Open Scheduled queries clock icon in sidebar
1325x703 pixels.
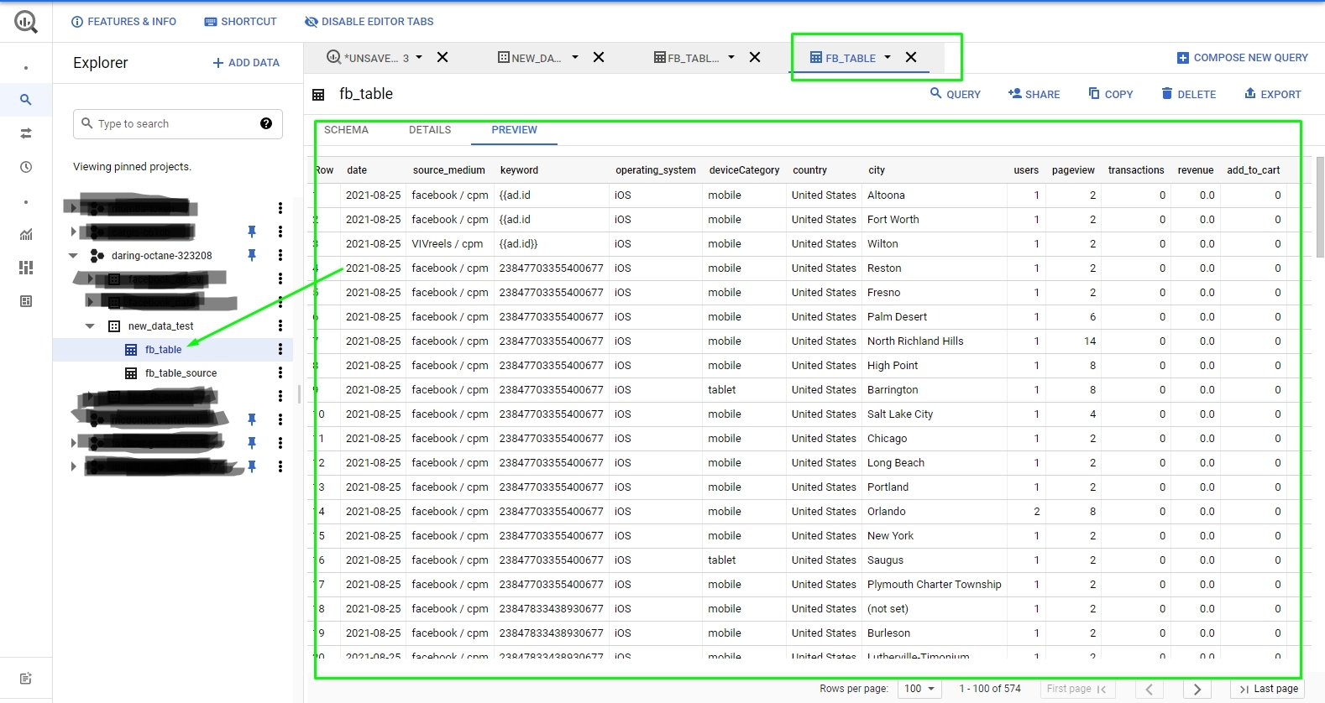point(26,167)
